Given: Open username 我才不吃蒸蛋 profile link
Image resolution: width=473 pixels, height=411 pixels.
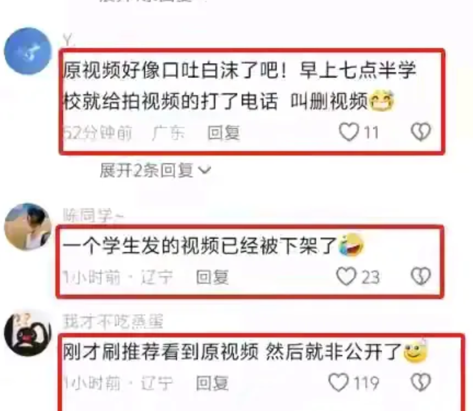Looking at the screenshot, I should pyautogui.click(x=113, y=321).
